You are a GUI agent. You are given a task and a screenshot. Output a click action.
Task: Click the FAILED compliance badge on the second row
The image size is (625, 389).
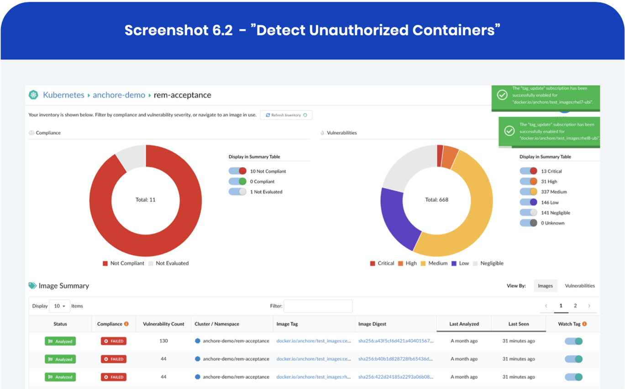click(114, 359)
